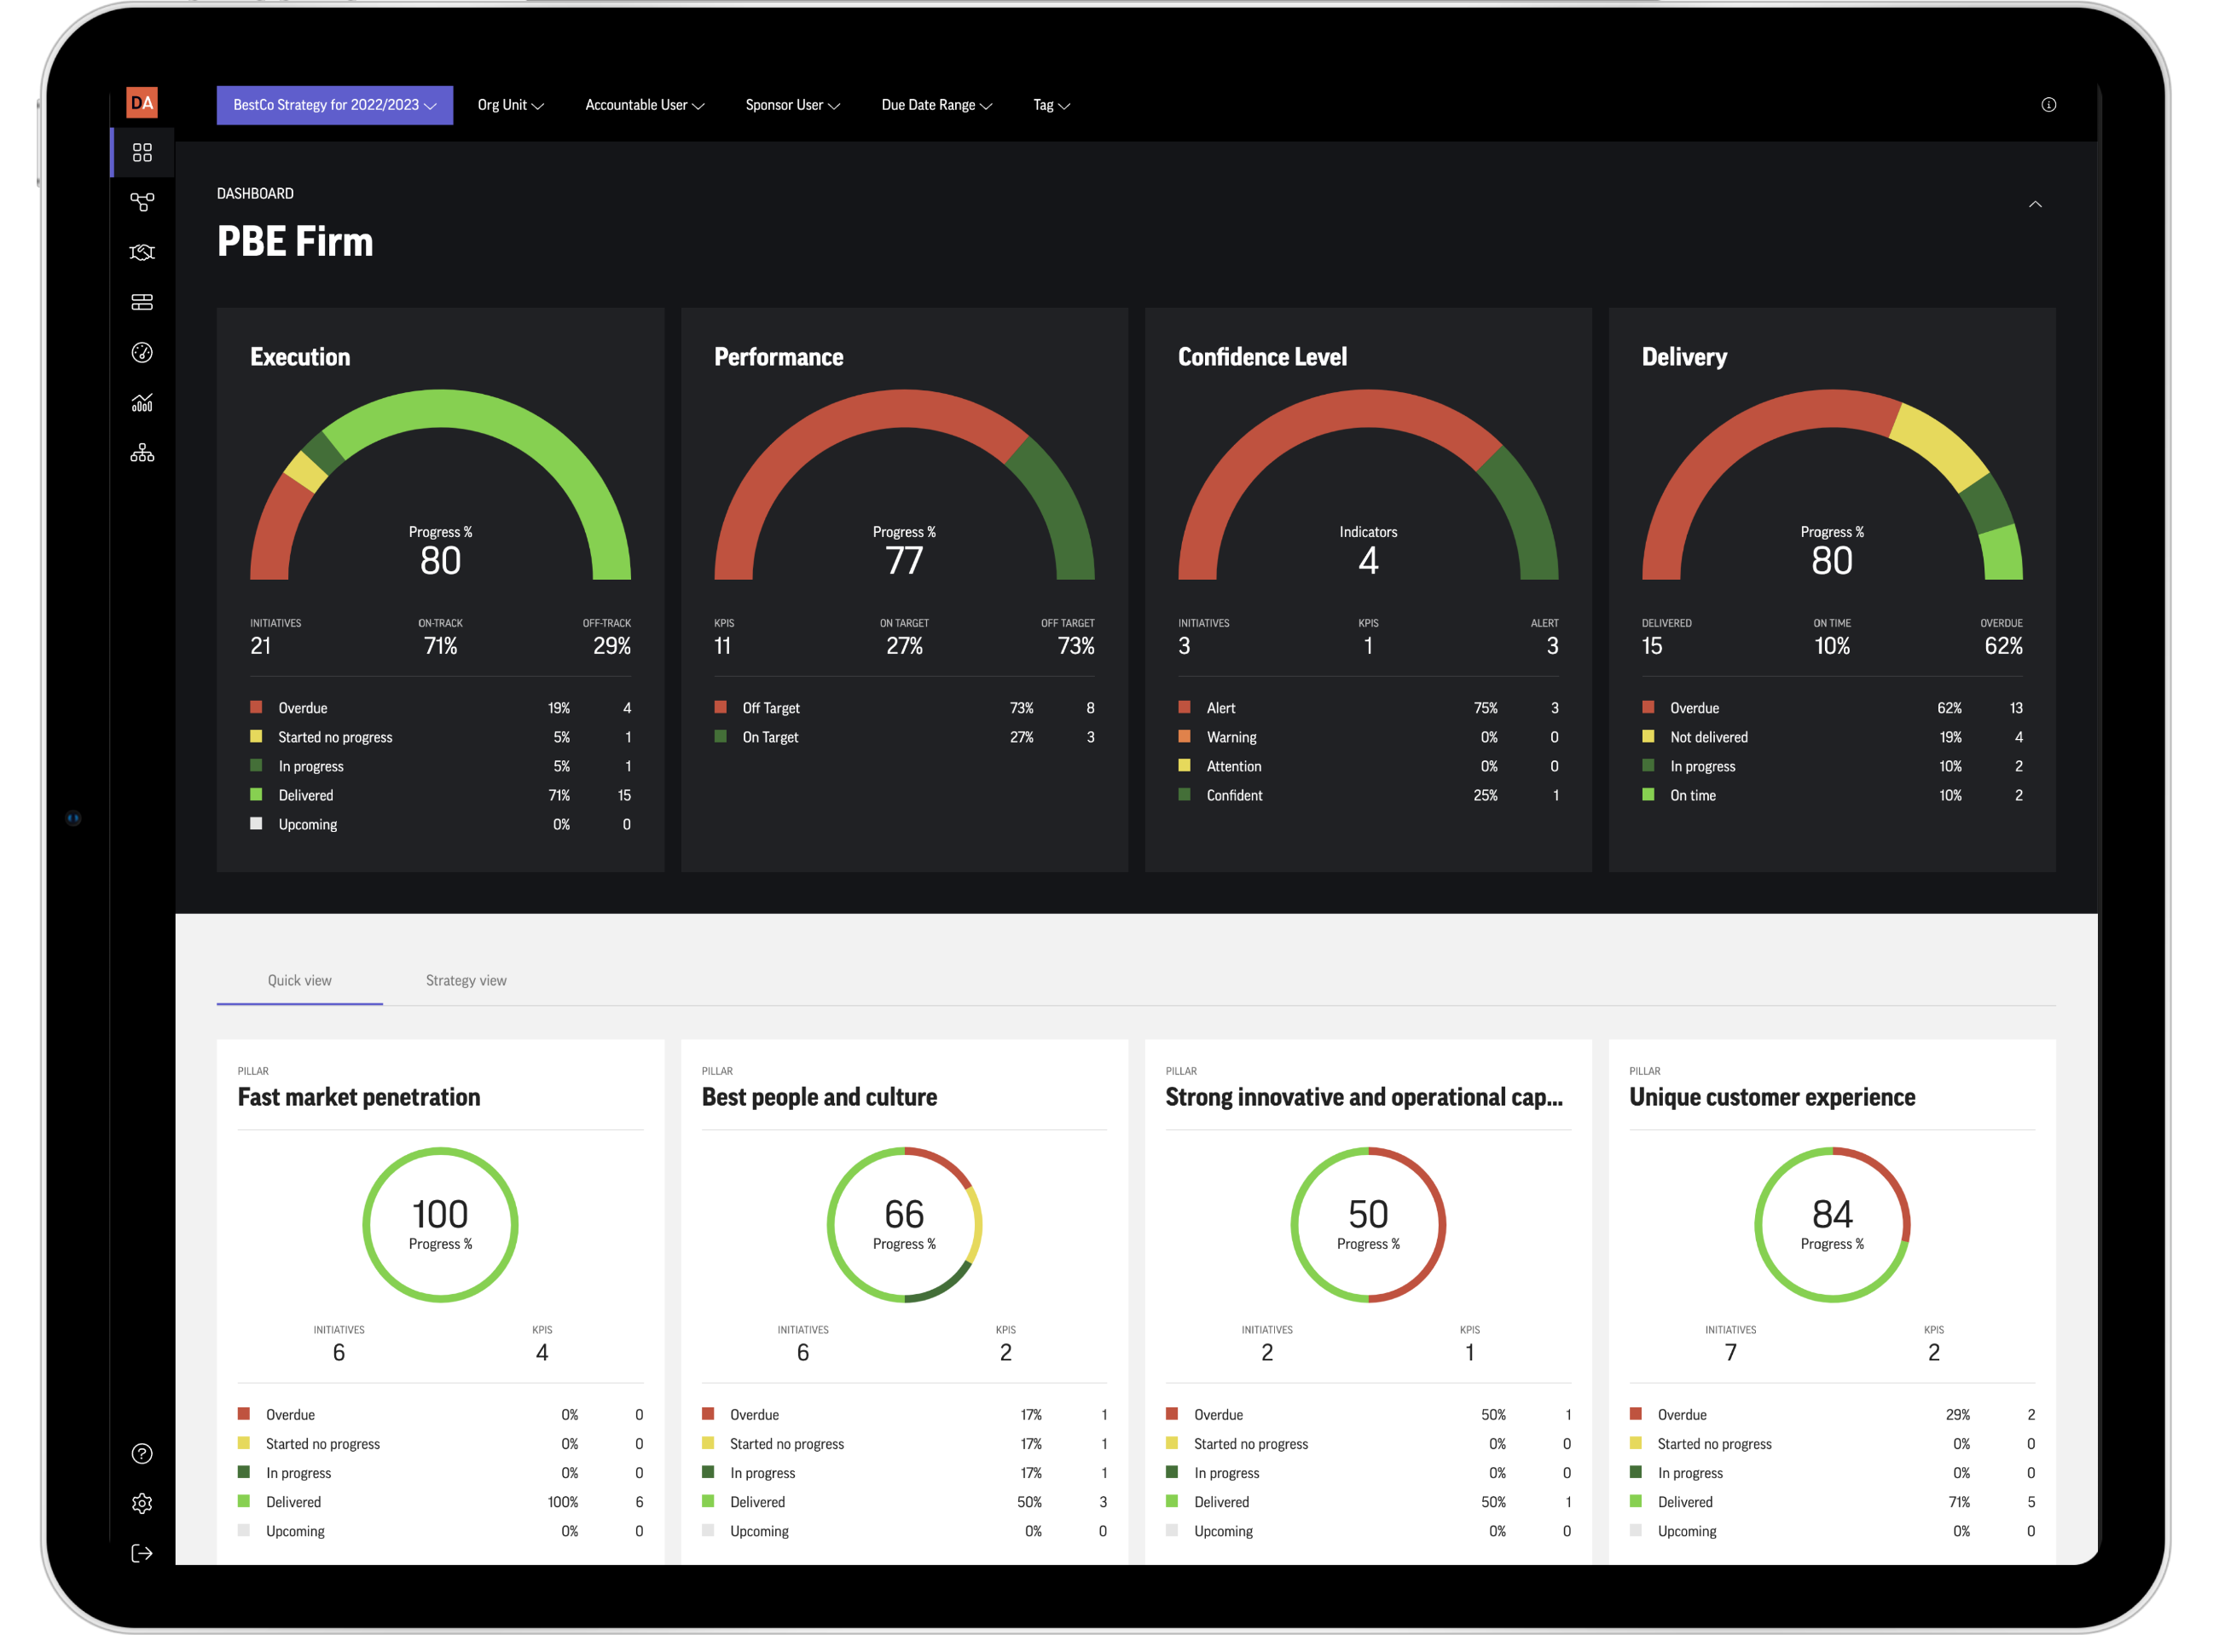Click the 100 progress ring
This screenshot has height=1652, width=2219.
click(x=440, y=1225)
